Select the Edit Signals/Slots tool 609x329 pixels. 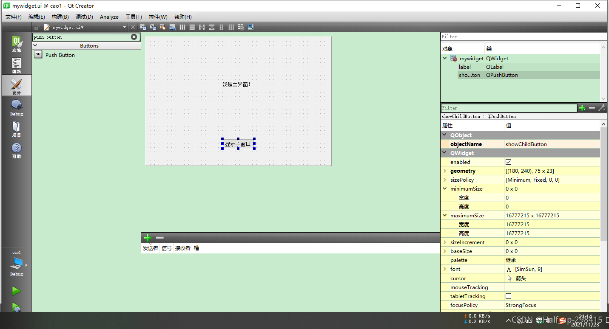pos(153,27)
